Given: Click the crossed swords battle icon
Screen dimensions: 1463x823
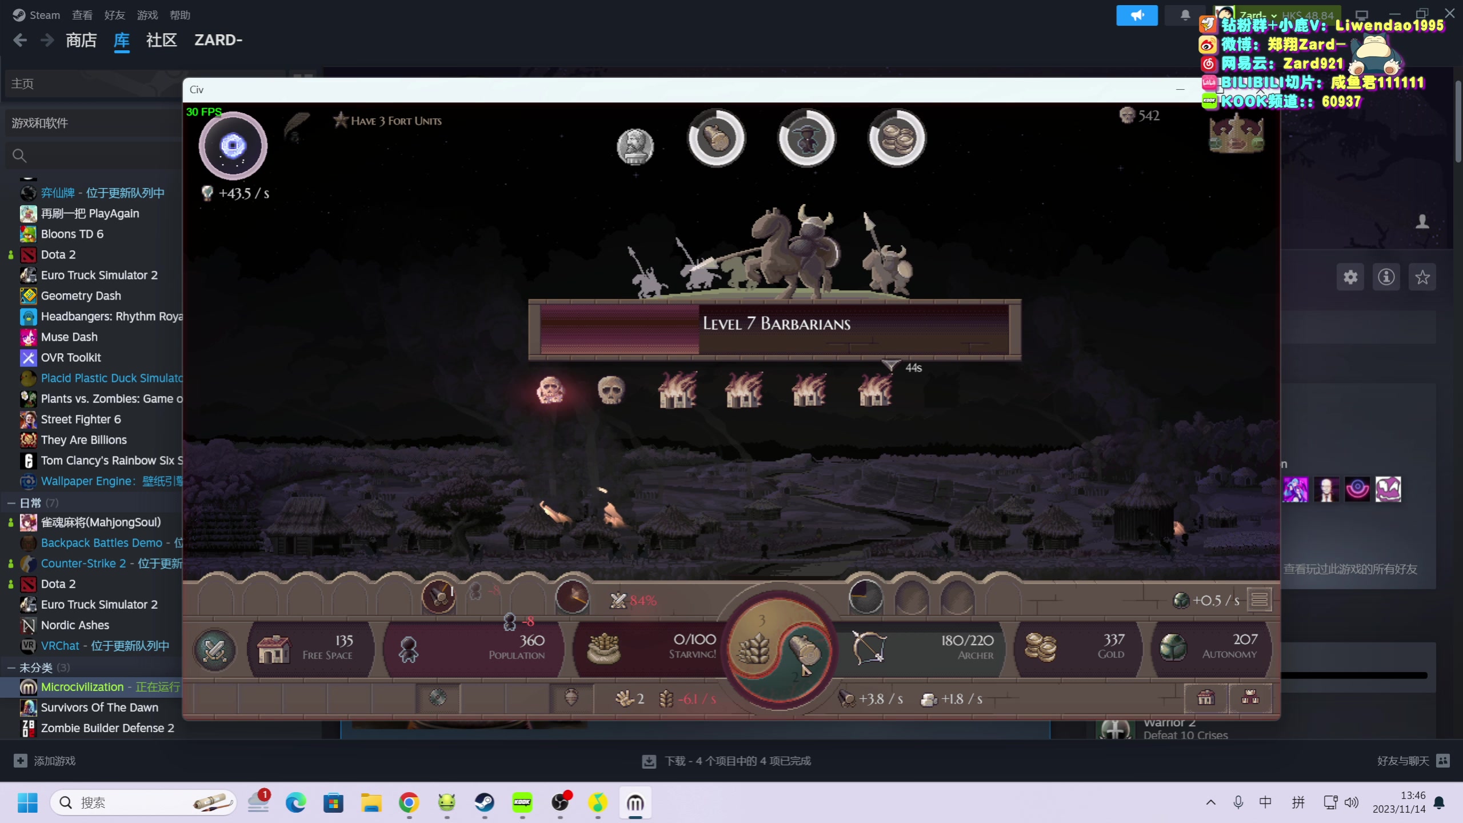Looking at the screenshot, I should point(215,650).
